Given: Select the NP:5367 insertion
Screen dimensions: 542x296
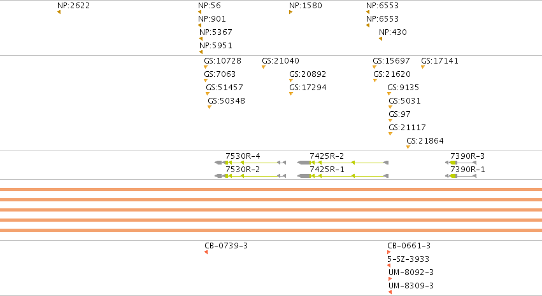Looking at the screenshot, I should pyautogui.click(x=216, y=32).
